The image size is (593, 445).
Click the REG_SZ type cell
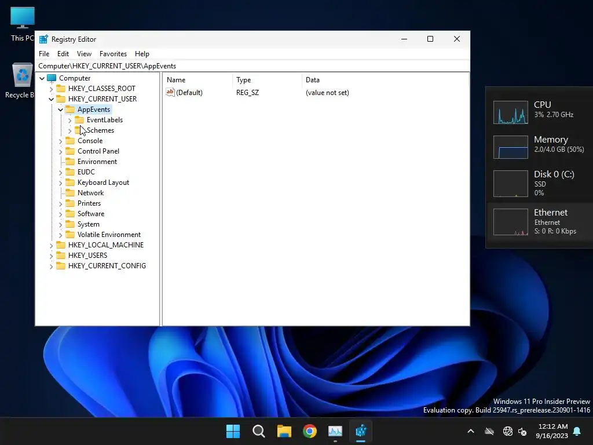coord(247,93)
